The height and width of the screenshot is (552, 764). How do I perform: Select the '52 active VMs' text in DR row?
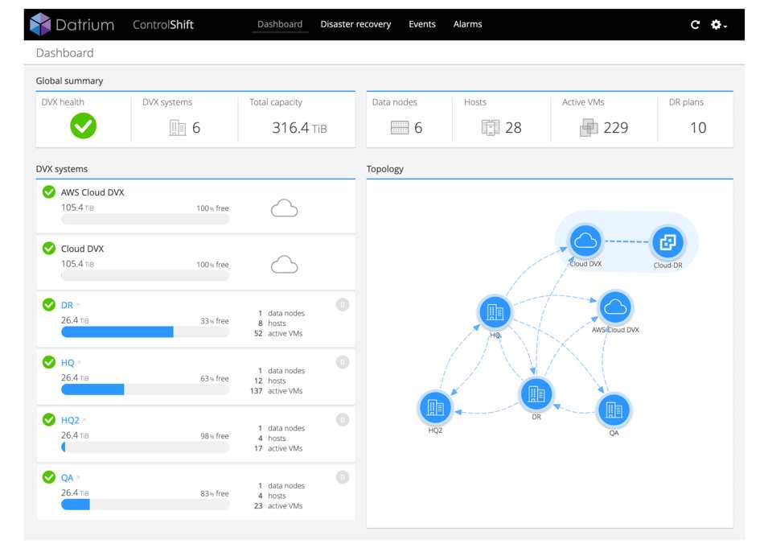pyautogui.click(x=278, y=334)
